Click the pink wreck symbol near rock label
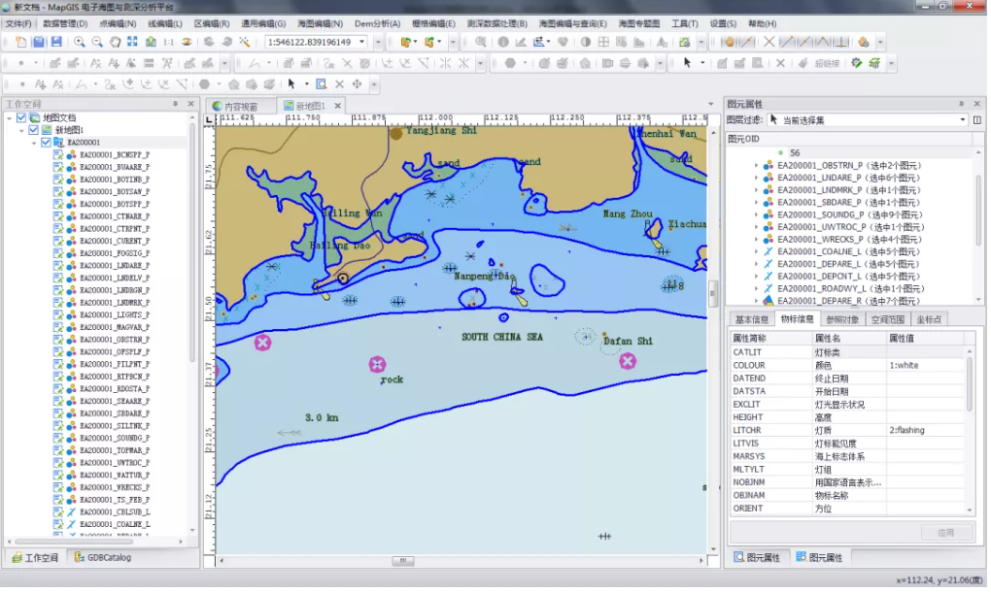The image size is (991, 593). coord(377,364)
